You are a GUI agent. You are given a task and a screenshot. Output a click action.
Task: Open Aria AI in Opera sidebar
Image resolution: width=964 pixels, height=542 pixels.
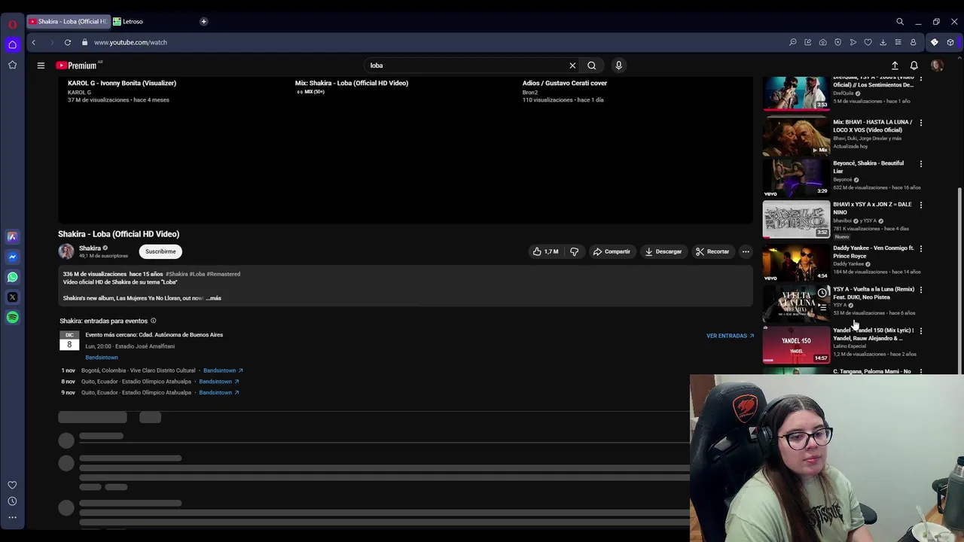click(x=12, y=236)
